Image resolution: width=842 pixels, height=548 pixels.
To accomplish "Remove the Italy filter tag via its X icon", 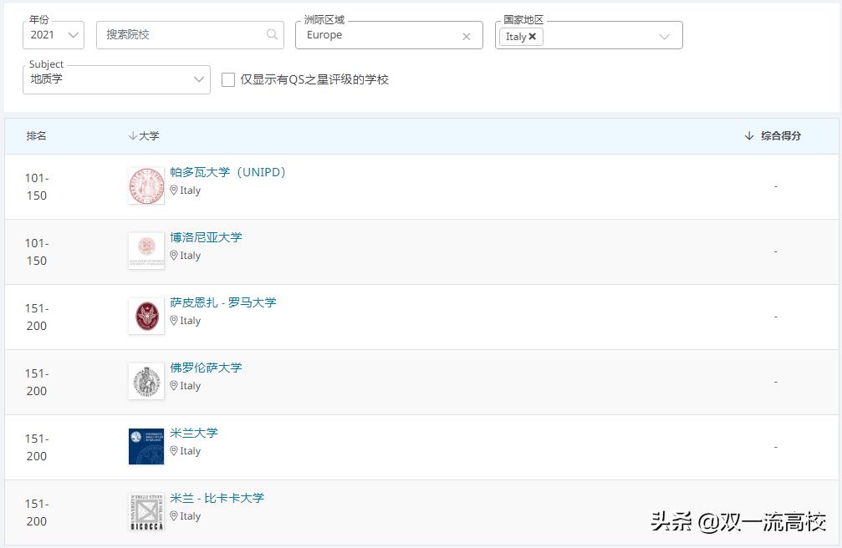I will pyautogui.click(x=532, y=38).
